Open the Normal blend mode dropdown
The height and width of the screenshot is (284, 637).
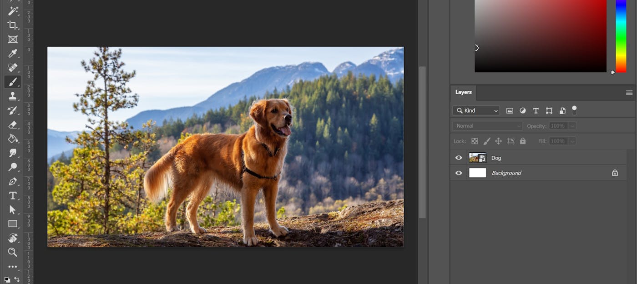[487, 126]
